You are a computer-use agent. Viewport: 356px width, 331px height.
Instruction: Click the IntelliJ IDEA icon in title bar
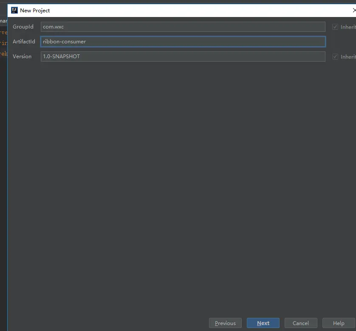14,10
